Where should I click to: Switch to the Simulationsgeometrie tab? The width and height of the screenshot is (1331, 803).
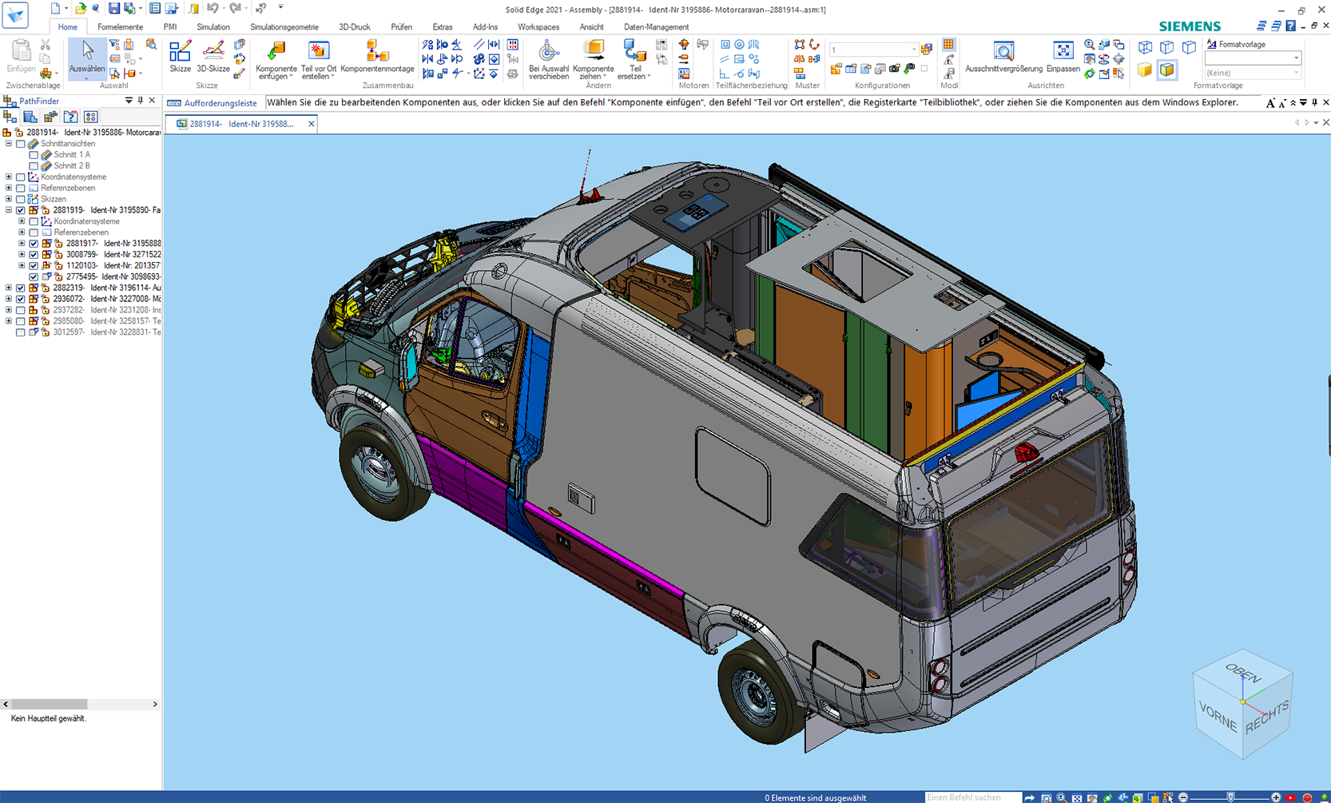pyautogui.click(x=284, y=27)
